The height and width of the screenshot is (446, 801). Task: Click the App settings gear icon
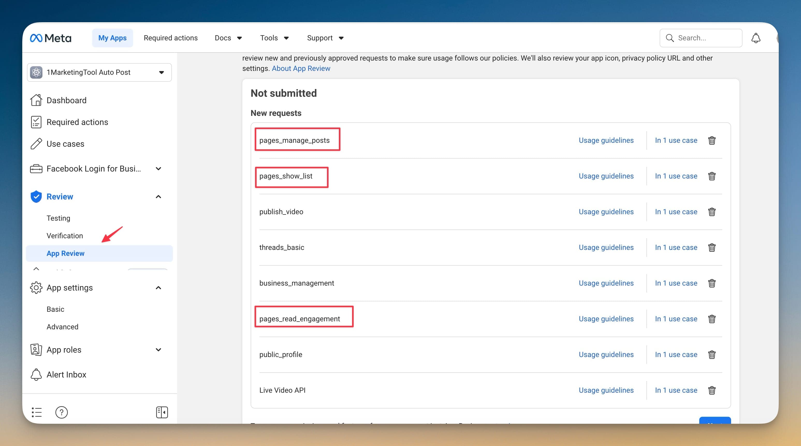(x=36, y=287)
